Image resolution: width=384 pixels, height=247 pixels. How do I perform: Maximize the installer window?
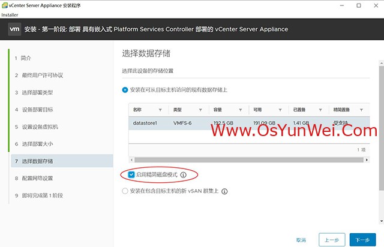tap(359, 5)
